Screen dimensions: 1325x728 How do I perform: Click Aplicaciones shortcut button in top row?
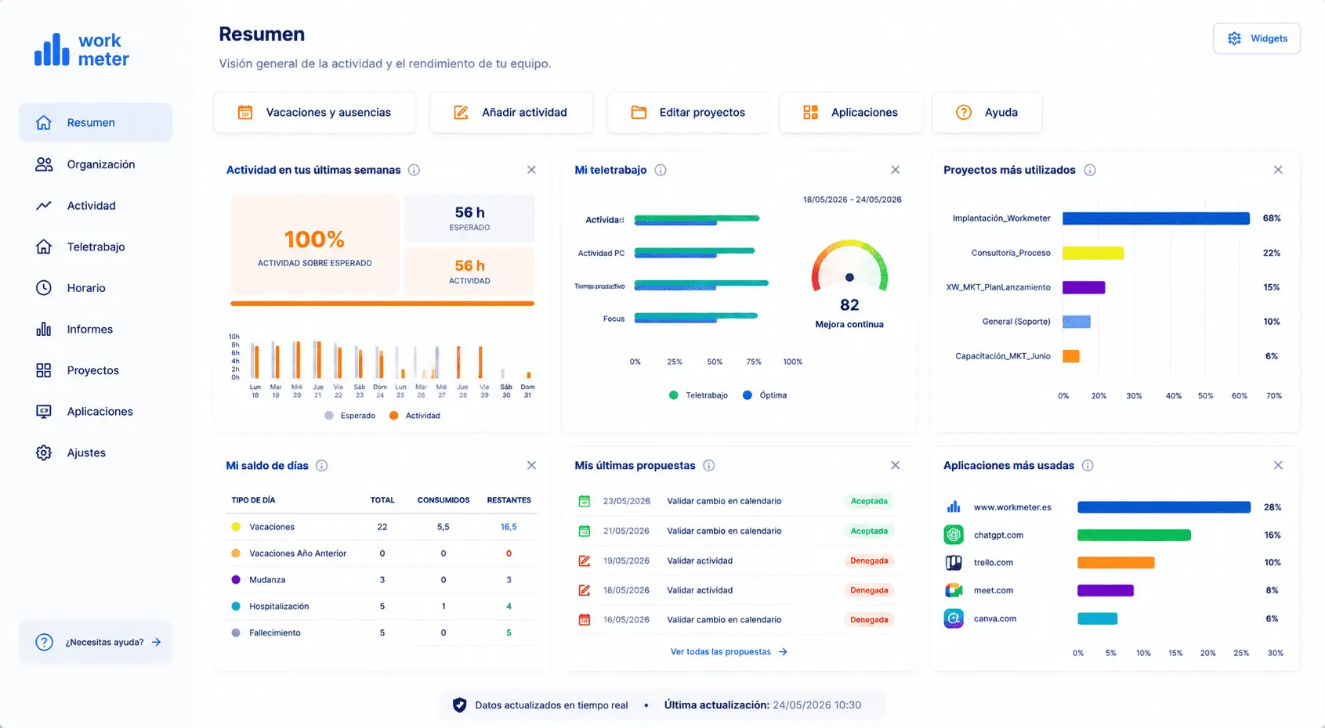(x=850, y=112)
